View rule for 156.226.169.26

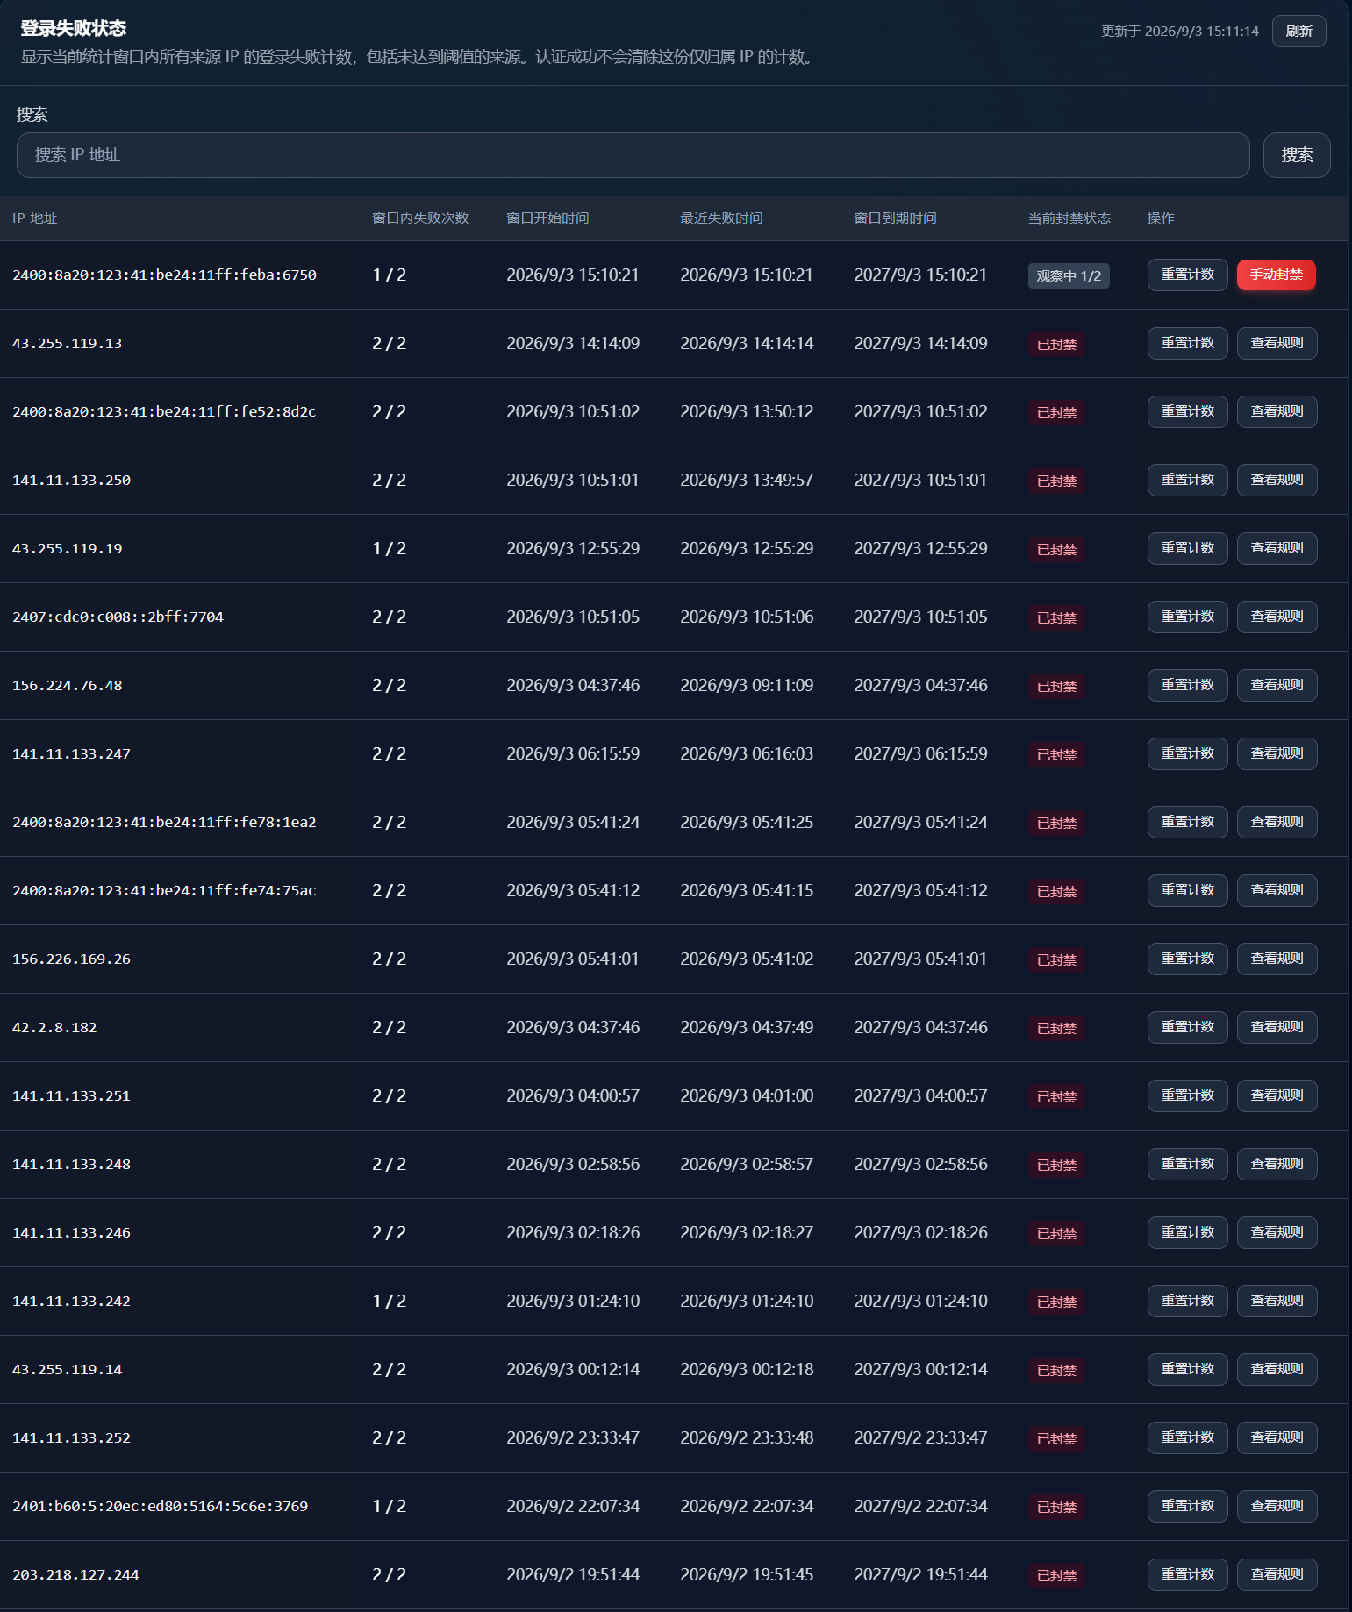pos(1277,959)
